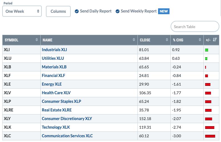This screenshot has width=221, height=142.
Task: Open the Energy XLE link
Action: [52, 84]
